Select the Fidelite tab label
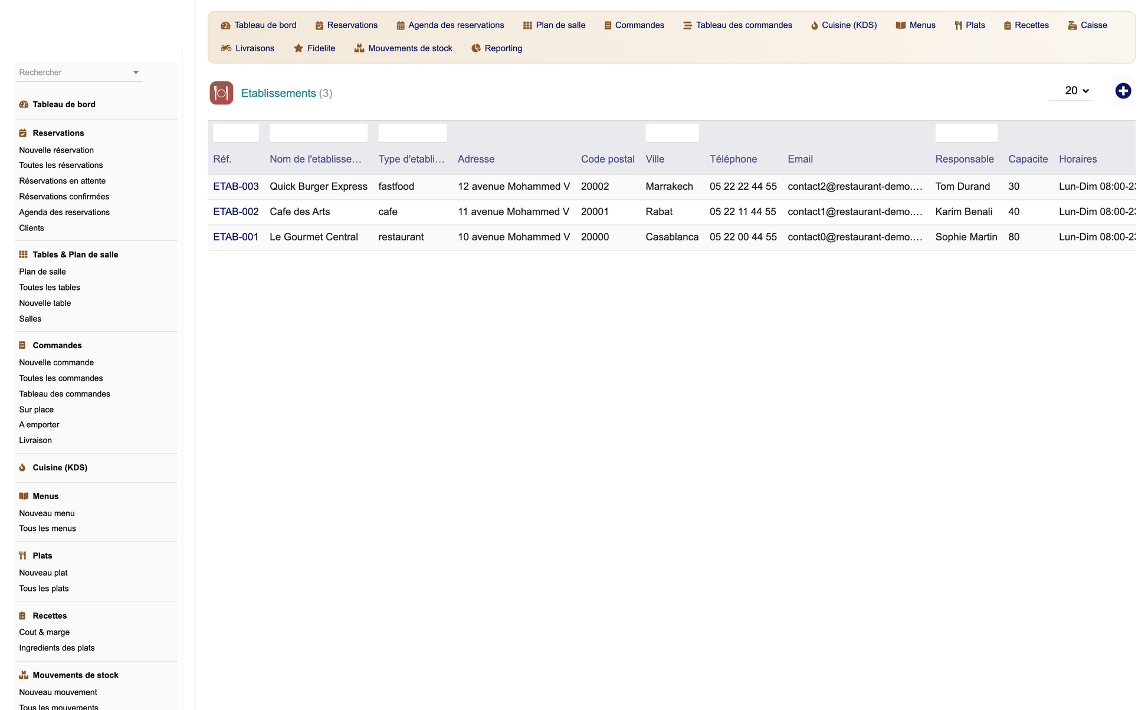 coord(321,48)
